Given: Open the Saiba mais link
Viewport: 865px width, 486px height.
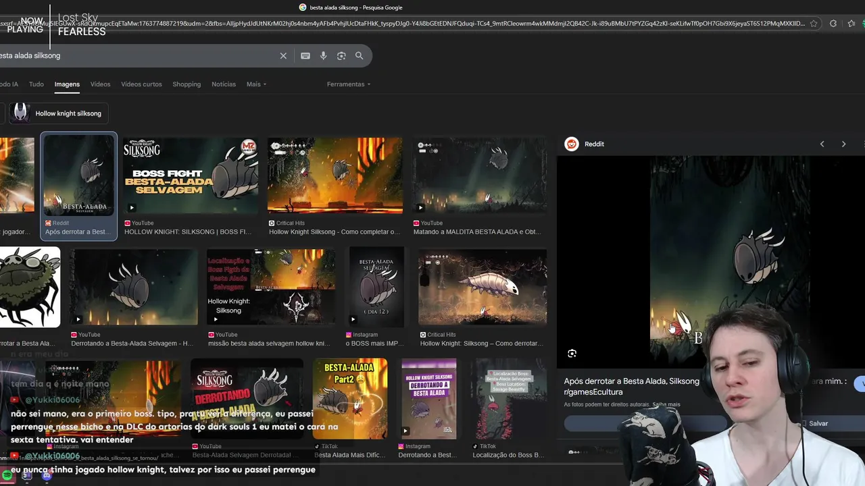Looking at the screenshot, I should [x=666, y=404].
